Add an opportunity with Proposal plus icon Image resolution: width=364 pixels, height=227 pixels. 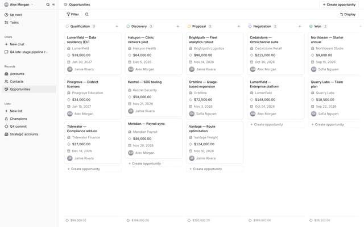[x=239, y=27]
